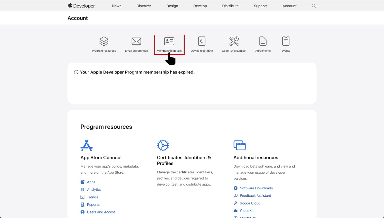Click the Apple Developer logo
This screenshot has height=218, width=384.
pos(81,6)
